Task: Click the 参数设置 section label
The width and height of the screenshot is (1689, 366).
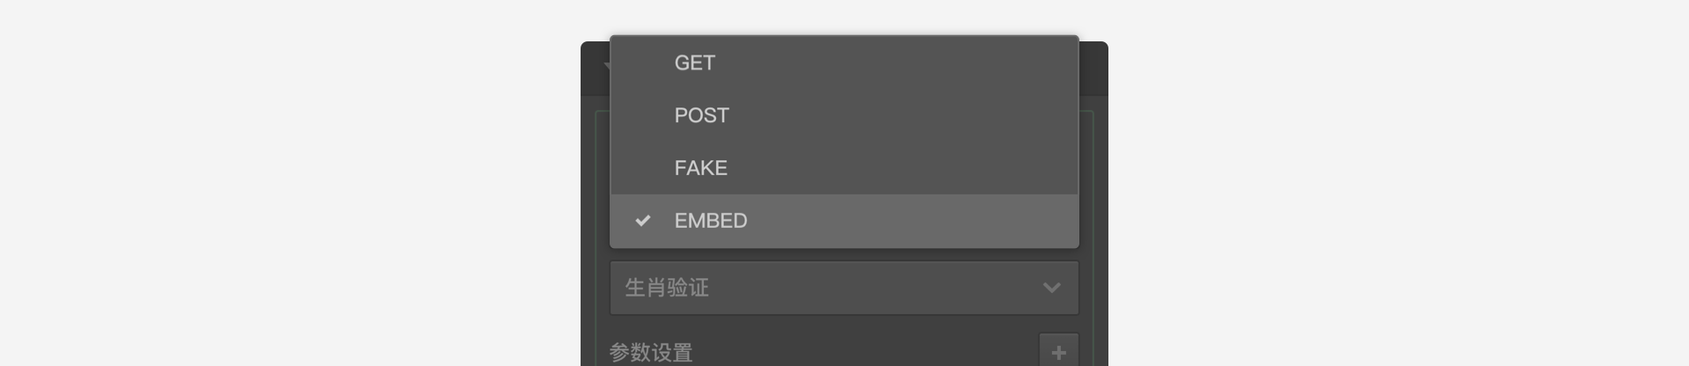Action: pyautogui.click(x=651, y=353)
